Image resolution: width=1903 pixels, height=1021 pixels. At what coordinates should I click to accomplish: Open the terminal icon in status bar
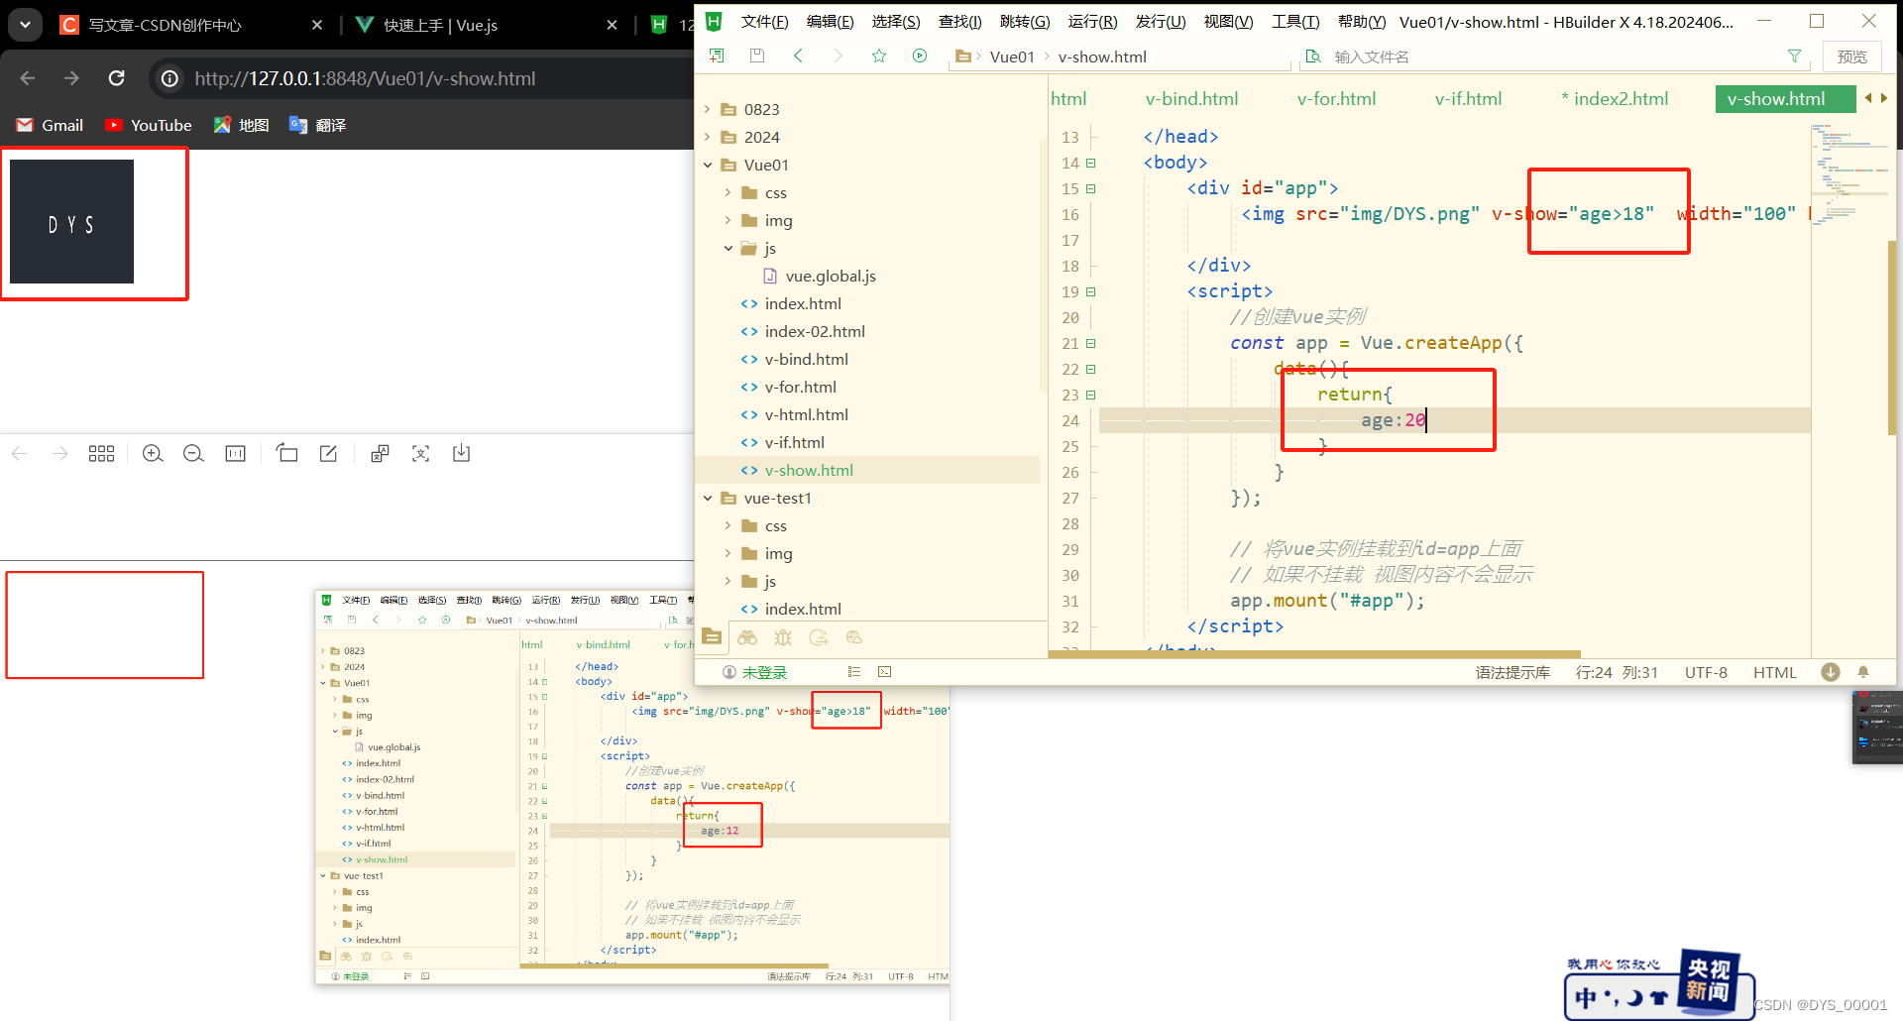coord(885,672)
